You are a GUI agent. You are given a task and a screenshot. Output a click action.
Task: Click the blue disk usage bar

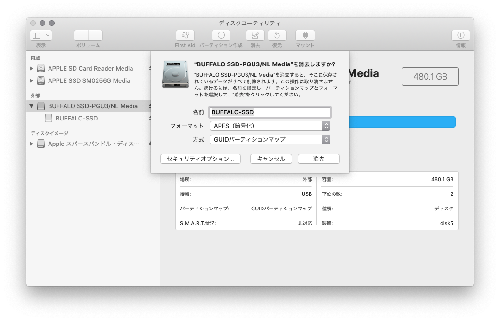coord(402,122)
